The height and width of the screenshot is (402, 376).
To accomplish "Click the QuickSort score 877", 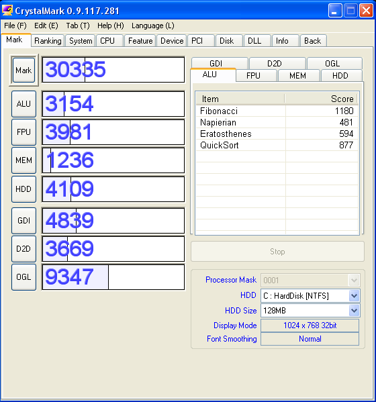I will pos(346,145).
